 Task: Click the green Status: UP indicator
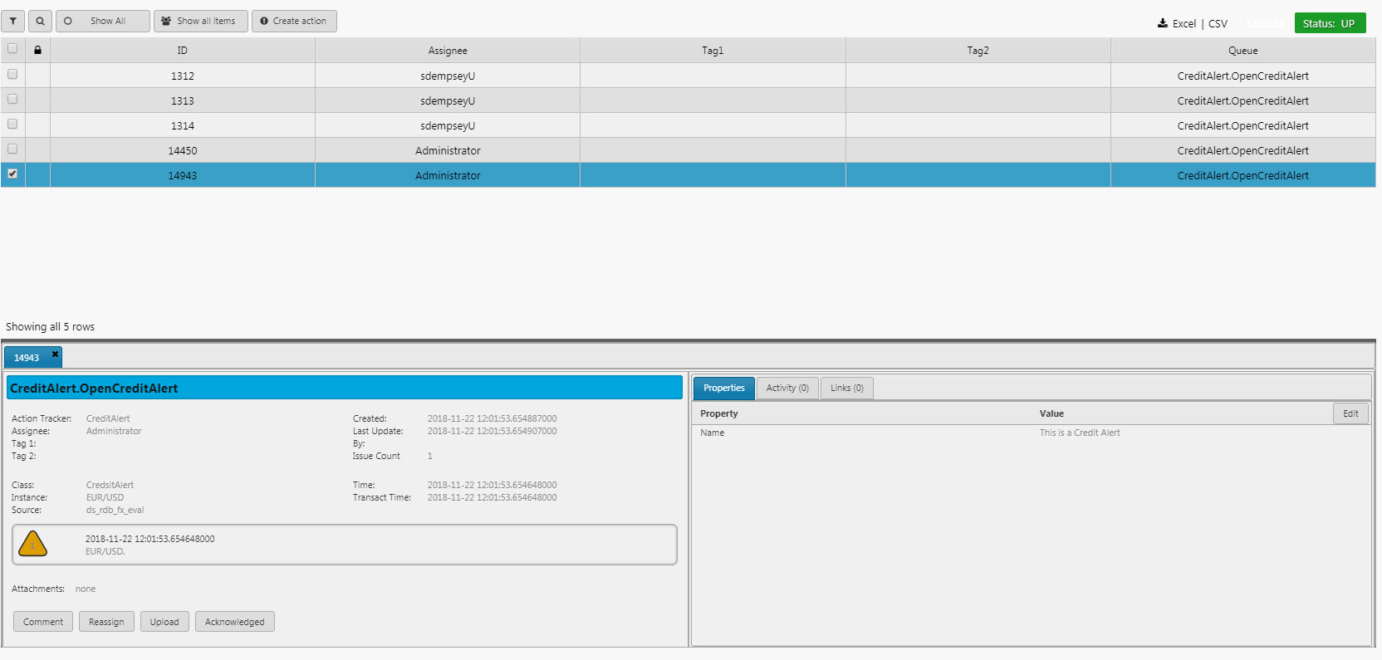[1329, 23]
